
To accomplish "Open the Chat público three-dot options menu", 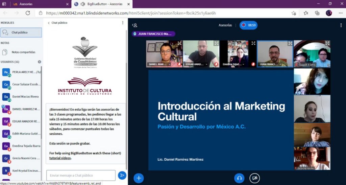I will tap(123, 23).
